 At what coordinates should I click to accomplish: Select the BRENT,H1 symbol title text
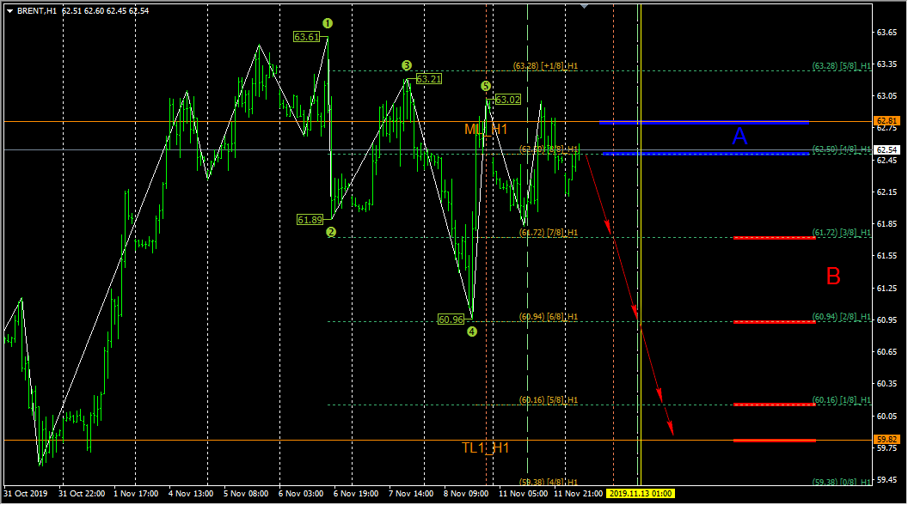[37, 11]
